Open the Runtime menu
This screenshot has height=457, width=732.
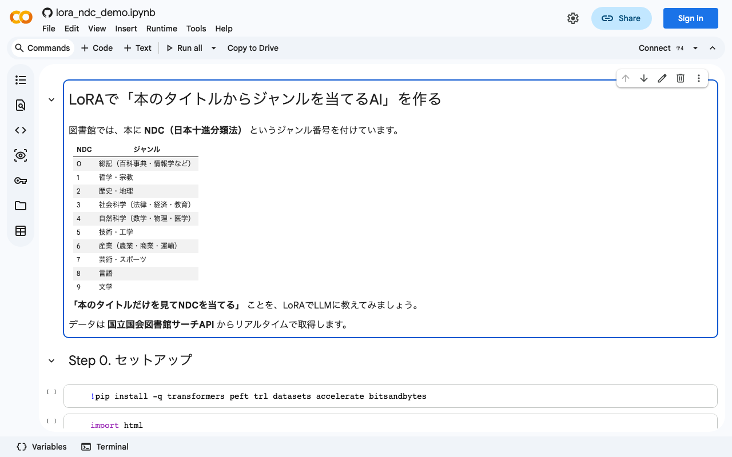coord(161,29)
